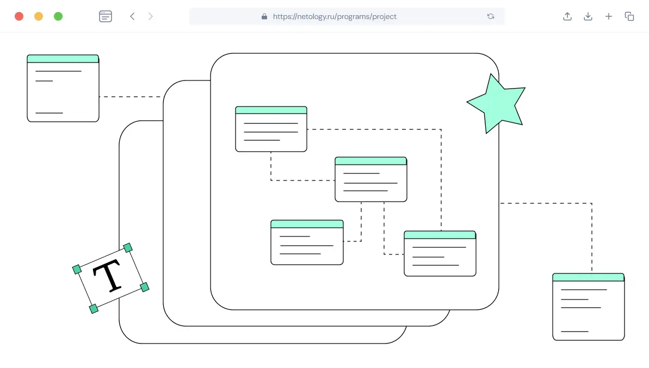Select the green star shape
Image resolution: width=649 pixels, height=368 pixels.
[496, 103]
